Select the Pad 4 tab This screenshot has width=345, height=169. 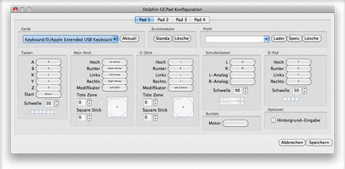pos(200,20)
